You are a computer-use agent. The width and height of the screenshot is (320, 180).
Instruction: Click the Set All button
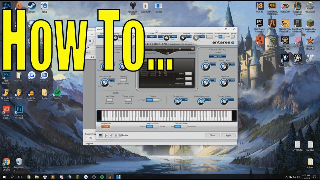188,73
